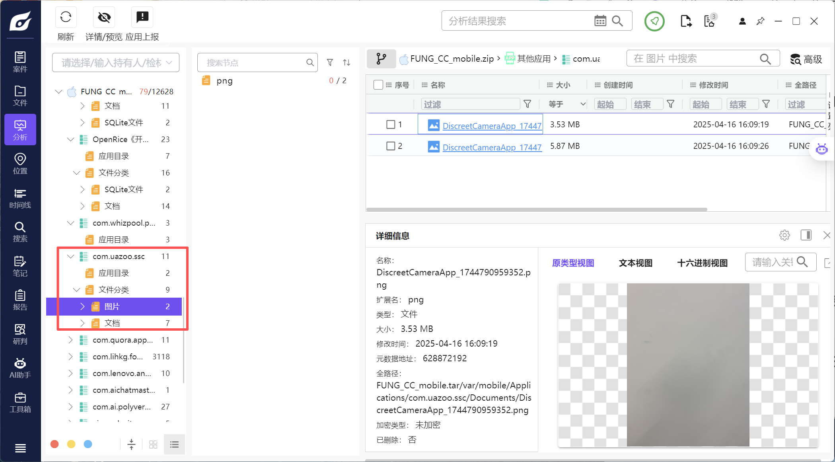The image size is (835, 462).
Task: Expand the com.lihkg.fo... tree node
Action: coord(71,357)
